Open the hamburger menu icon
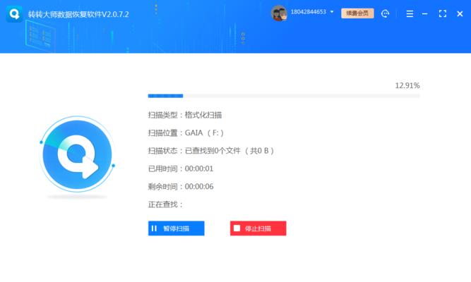Screen dimensions: 471x282 [x=410, y=13]
